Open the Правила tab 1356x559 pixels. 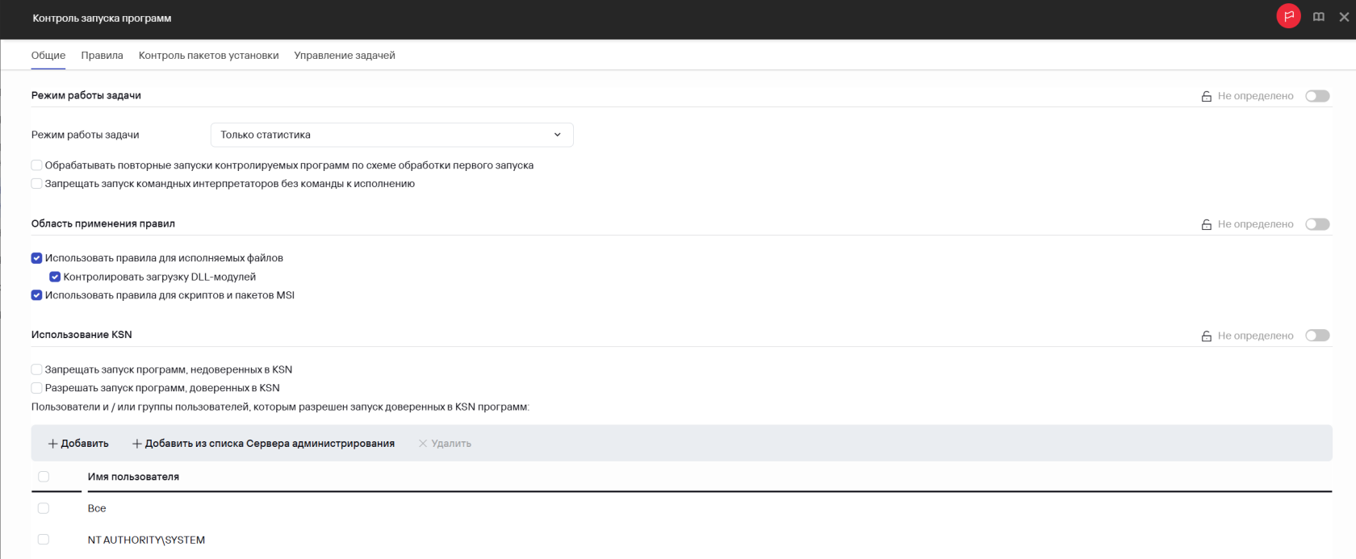pos(102,56)
